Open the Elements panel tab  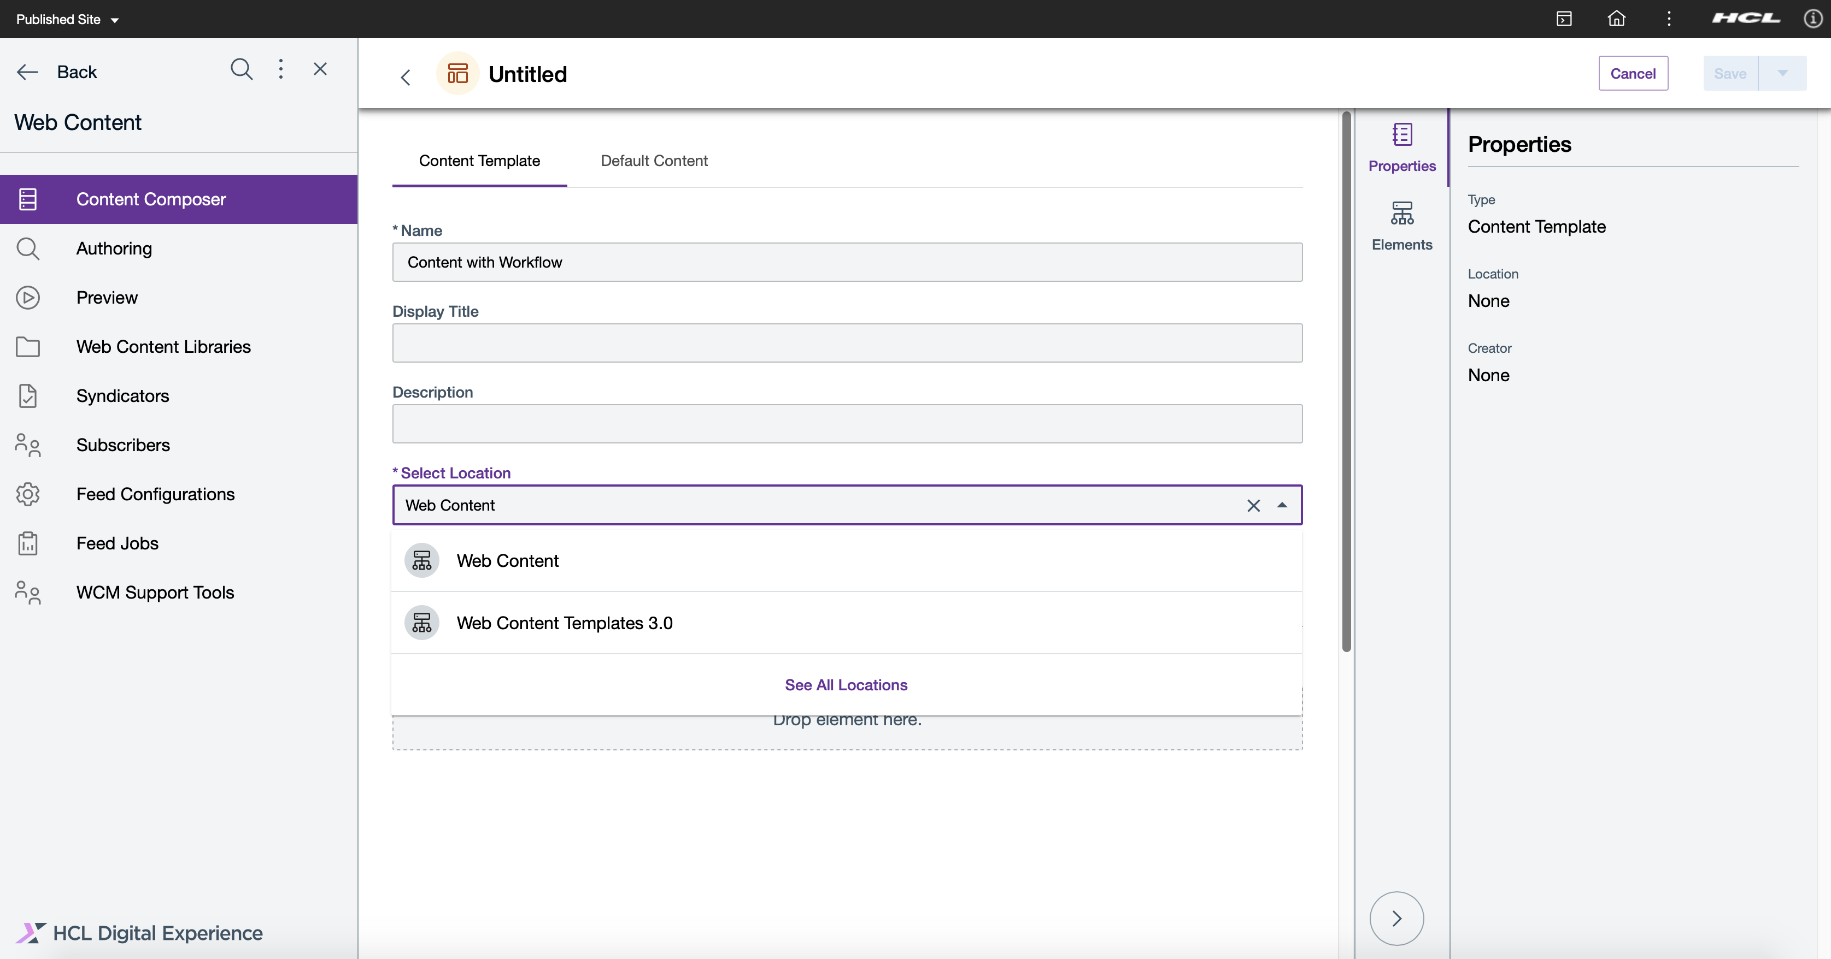[x=1402, y=226]
